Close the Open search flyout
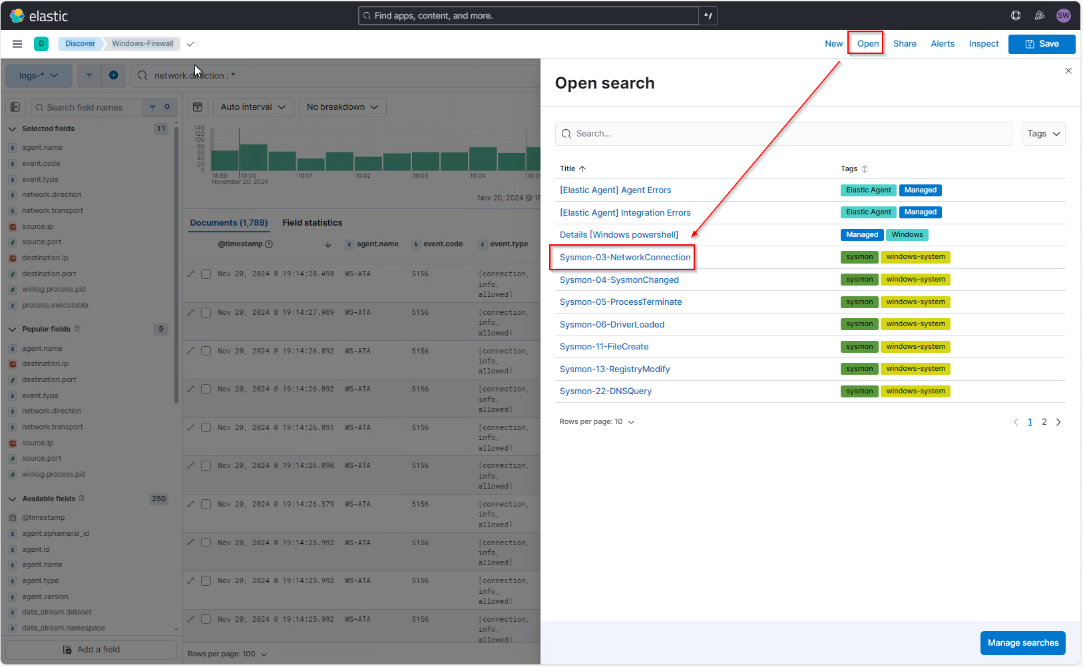 click(1068, 71)
